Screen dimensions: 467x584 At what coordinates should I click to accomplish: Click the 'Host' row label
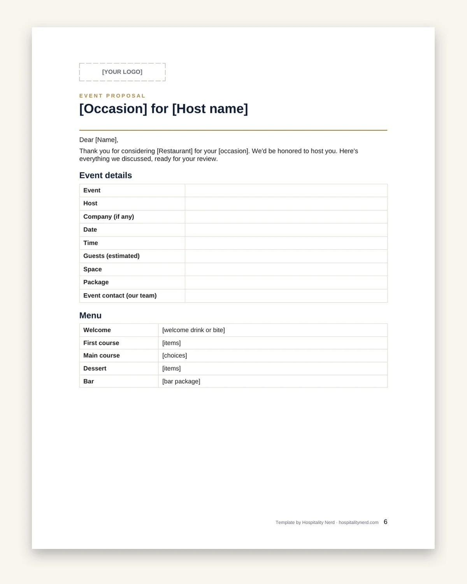[x=90, y=203]
